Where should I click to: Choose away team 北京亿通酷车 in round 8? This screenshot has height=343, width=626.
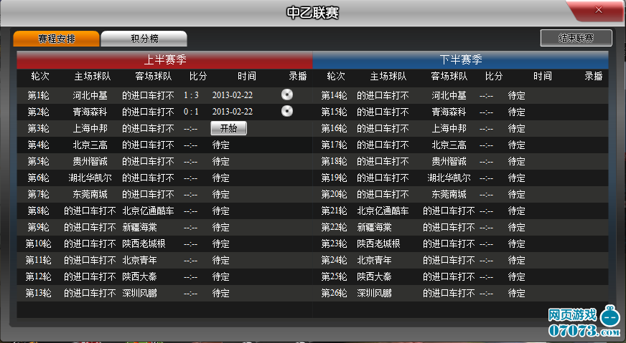[x=148, y=211]
